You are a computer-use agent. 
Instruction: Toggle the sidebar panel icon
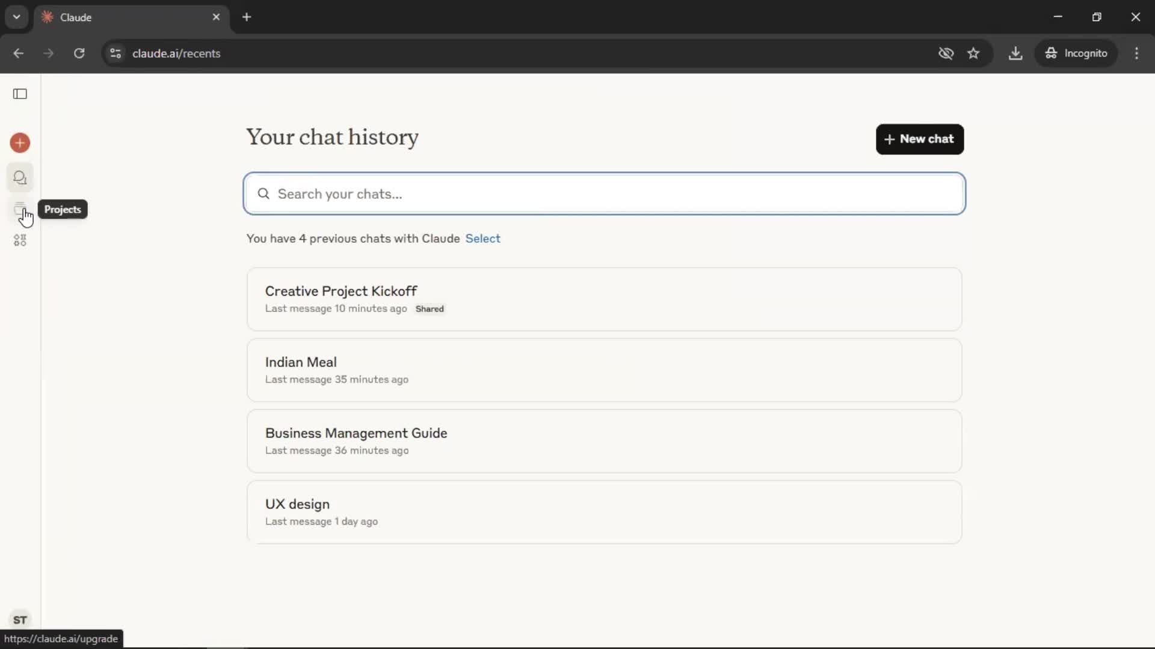tap(20, 94)
